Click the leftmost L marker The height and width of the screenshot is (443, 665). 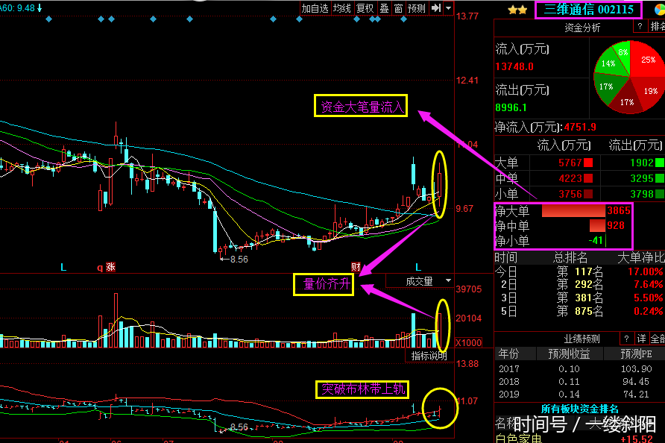[x=63, y=267]
